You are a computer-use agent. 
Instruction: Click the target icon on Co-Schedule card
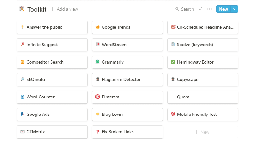tap(173, 27)
